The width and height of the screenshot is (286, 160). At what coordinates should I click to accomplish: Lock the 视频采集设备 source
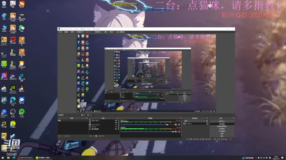(119, 125)
